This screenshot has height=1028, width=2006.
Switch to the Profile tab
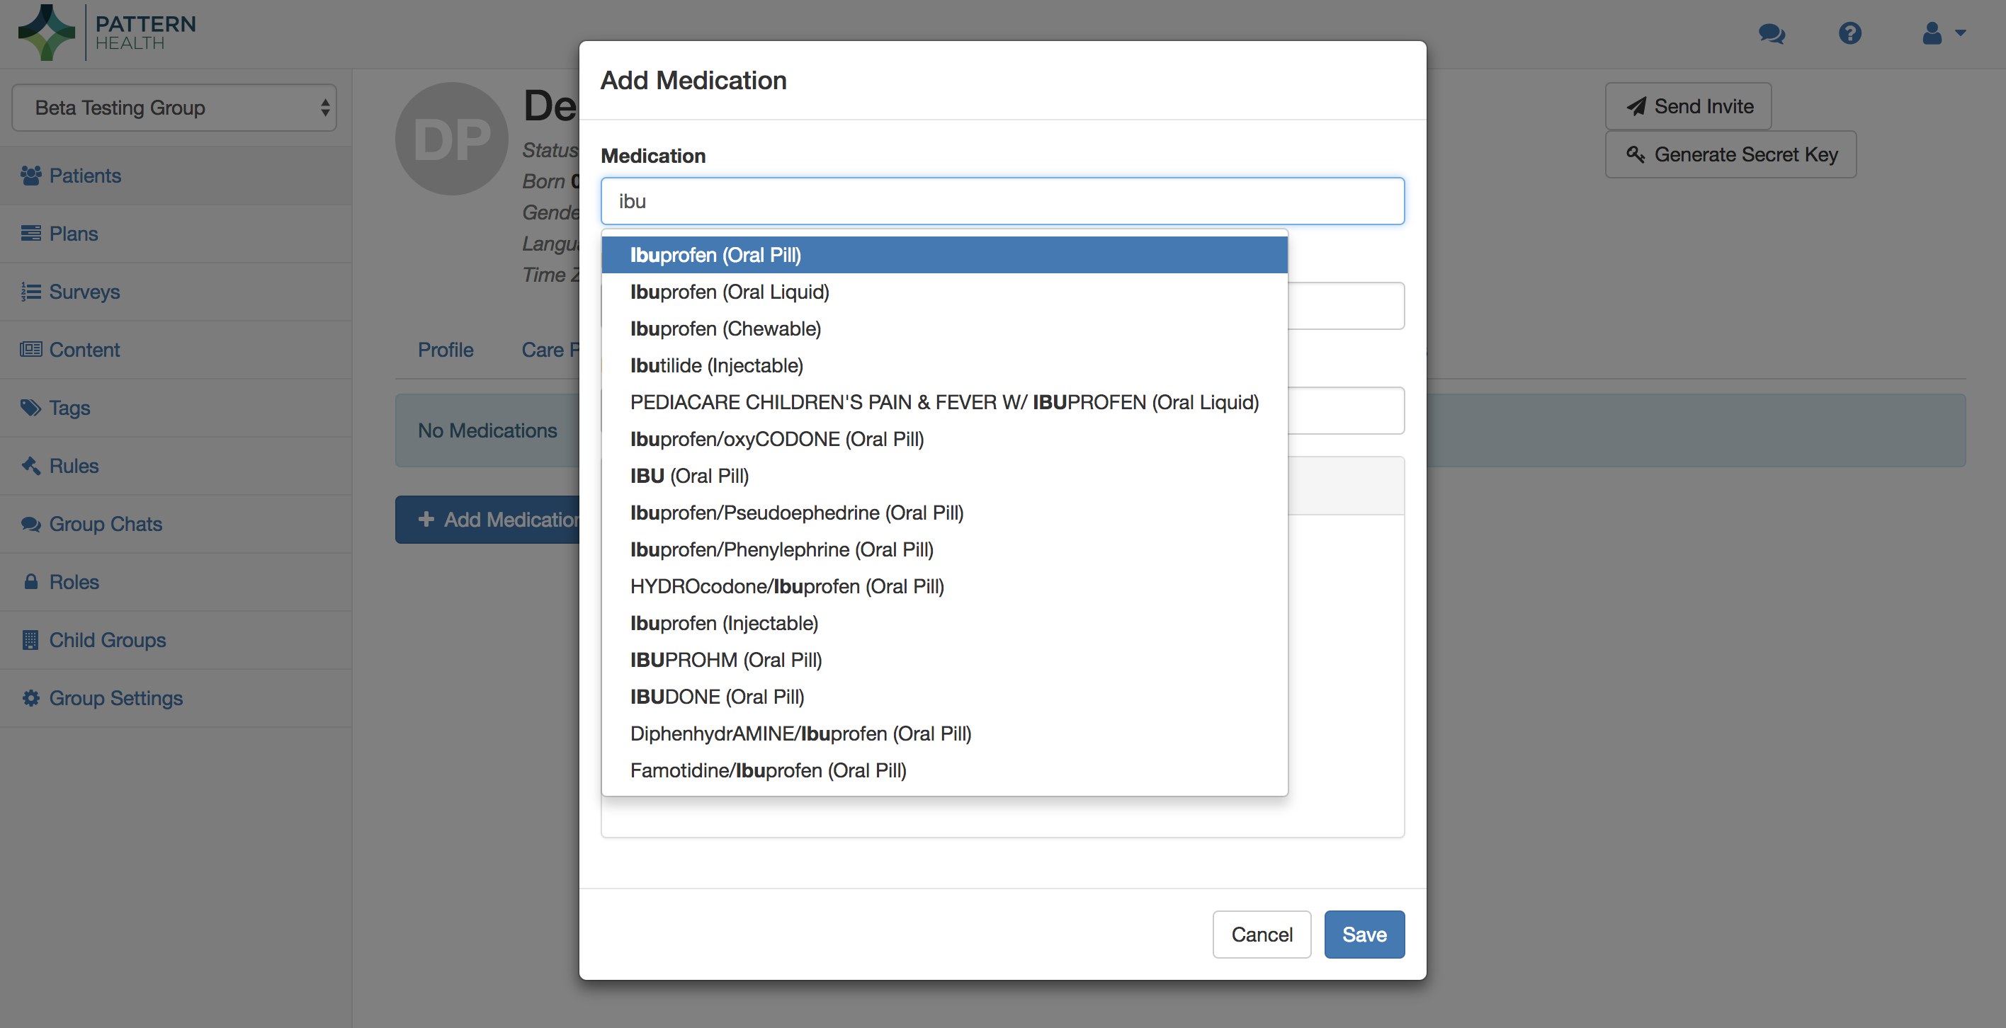point(446,350)
